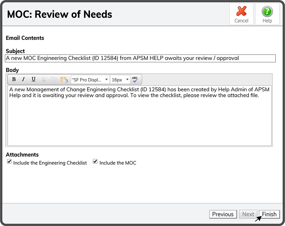Toggle italic text formatting
The image size is (285, 226).
(24, 79)
